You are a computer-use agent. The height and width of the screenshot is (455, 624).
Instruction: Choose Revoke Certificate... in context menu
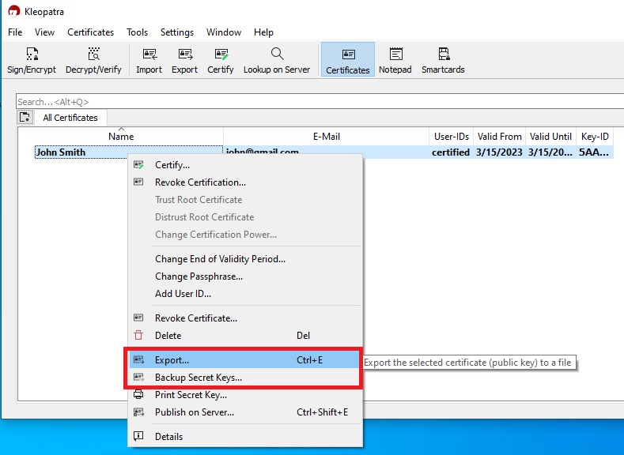click(x=245, y=318)
